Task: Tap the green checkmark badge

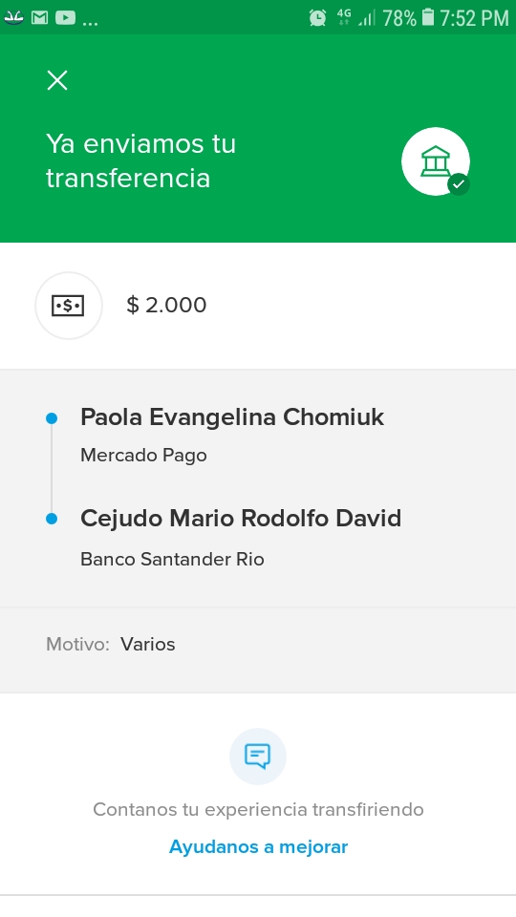Action: coord(459,183)
